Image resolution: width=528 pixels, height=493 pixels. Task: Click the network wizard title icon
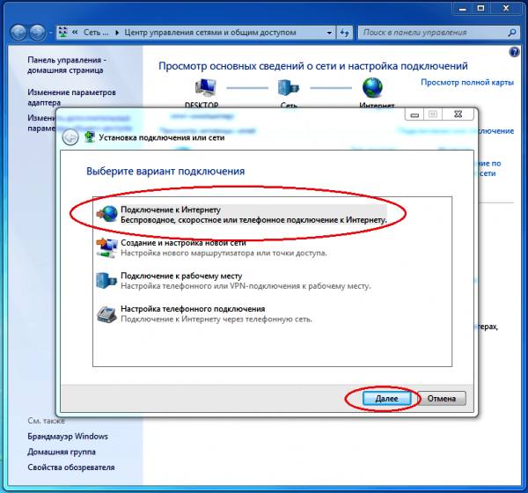coord(90,137)
